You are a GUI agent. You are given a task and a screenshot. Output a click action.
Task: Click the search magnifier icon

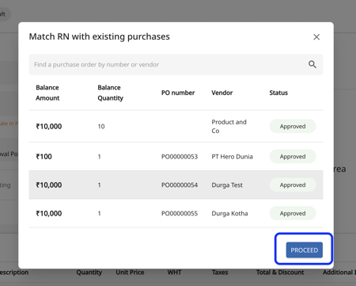[x=312, y=64]
